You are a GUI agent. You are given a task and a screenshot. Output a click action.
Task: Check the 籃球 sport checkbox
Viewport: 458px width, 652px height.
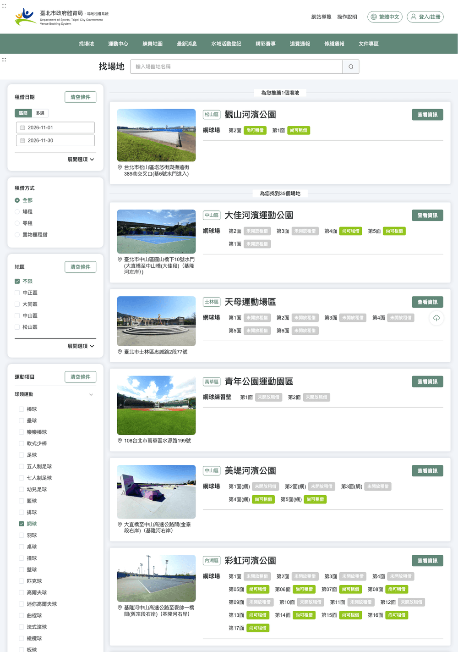[22, 501]
